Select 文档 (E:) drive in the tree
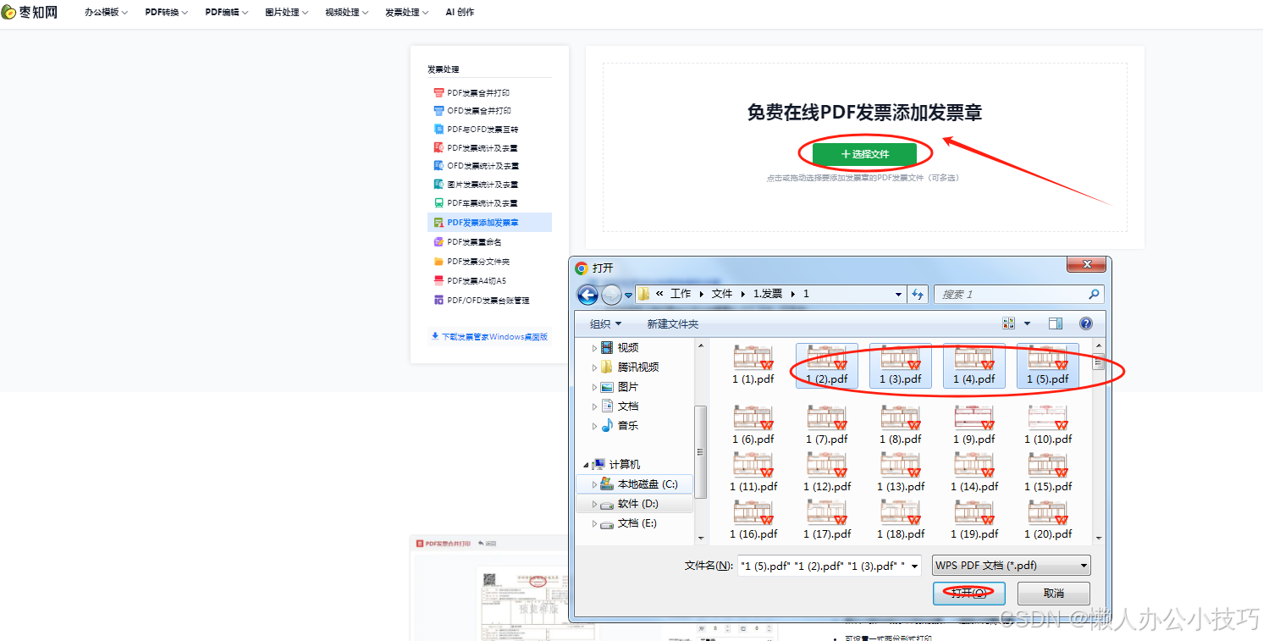This screenshot has width=1263, height=641. point(628,522)
